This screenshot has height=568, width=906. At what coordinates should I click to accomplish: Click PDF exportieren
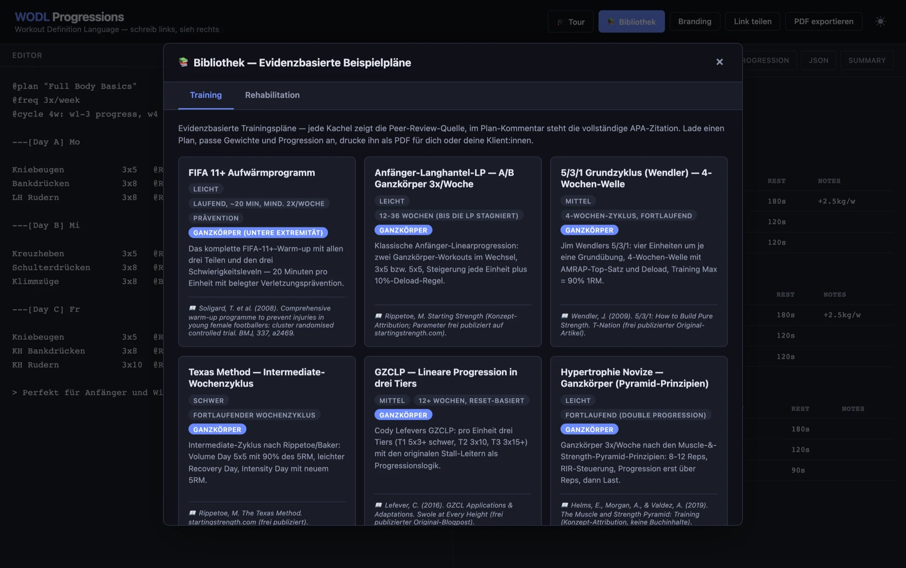click(x=824, y=21)
